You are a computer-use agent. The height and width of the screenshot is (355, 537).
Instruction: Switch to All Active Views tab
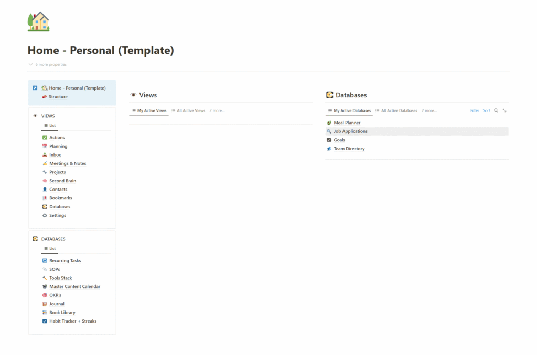[188, 111]
